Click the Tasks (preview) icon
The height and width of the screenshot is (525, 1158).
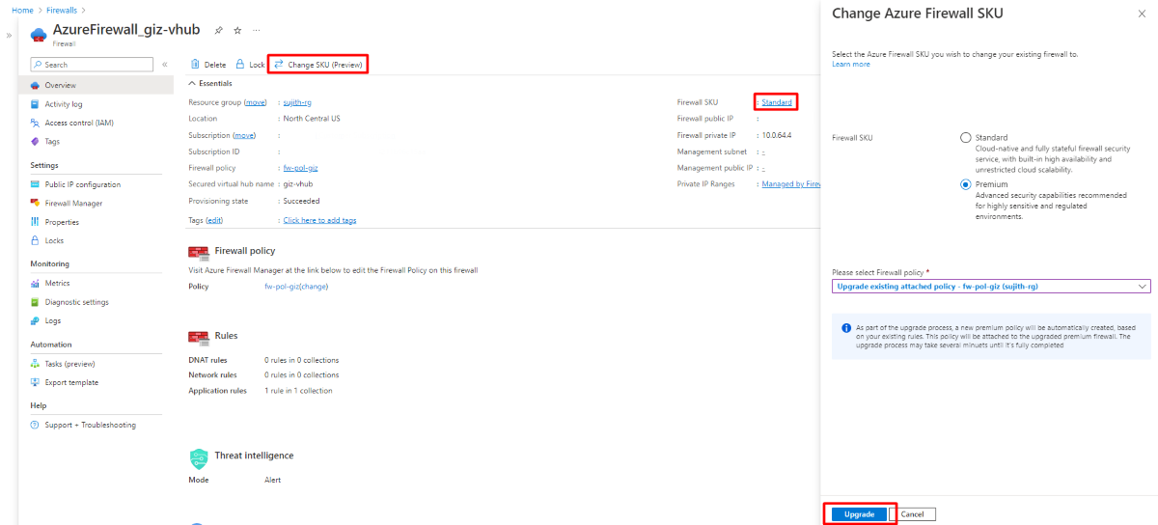click(36, 364)
